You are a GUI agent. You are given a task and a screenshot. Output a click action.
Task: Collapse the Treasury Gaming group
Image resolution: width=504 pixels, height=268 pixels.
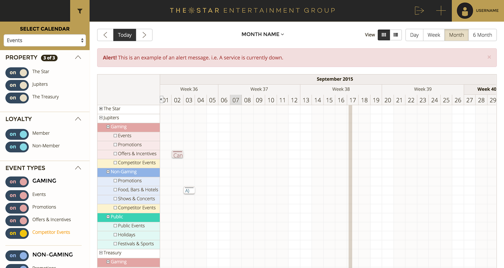[108, 262]
